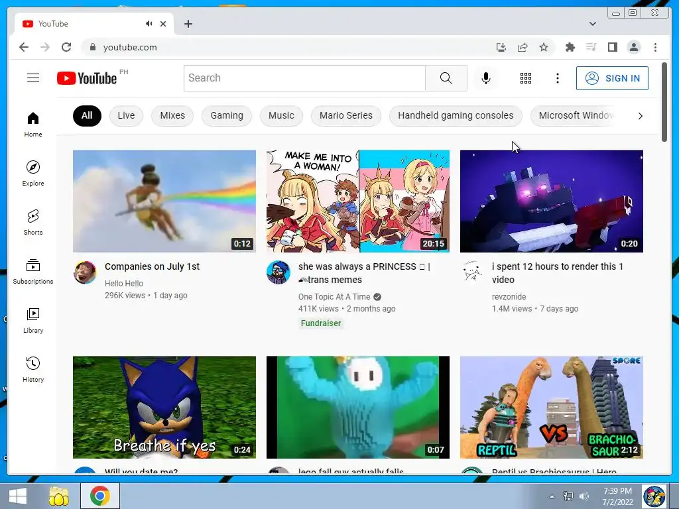Close the YouTube tab

pos(163,24)
